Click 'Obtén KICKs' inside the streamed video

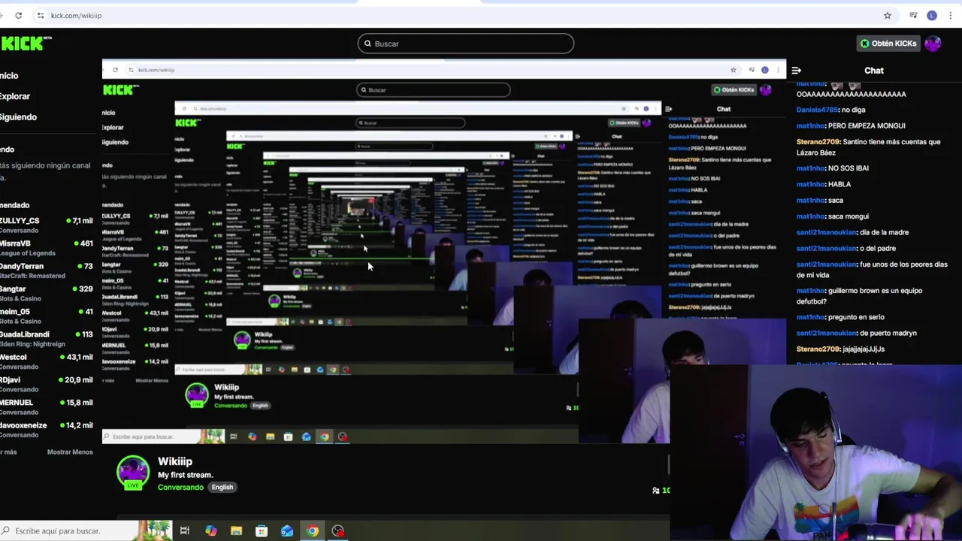click(x=735, y=89)
